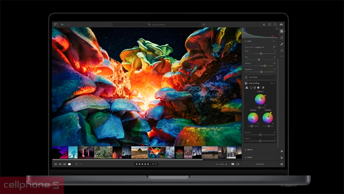Click the Highlights color wheel
Screen dimensions: 344x194
point(268,118)
